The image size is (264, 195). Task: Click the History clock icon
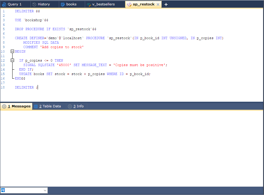(x=34, y=4)
